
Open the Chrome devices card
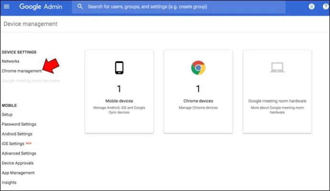tap(198, 91)
